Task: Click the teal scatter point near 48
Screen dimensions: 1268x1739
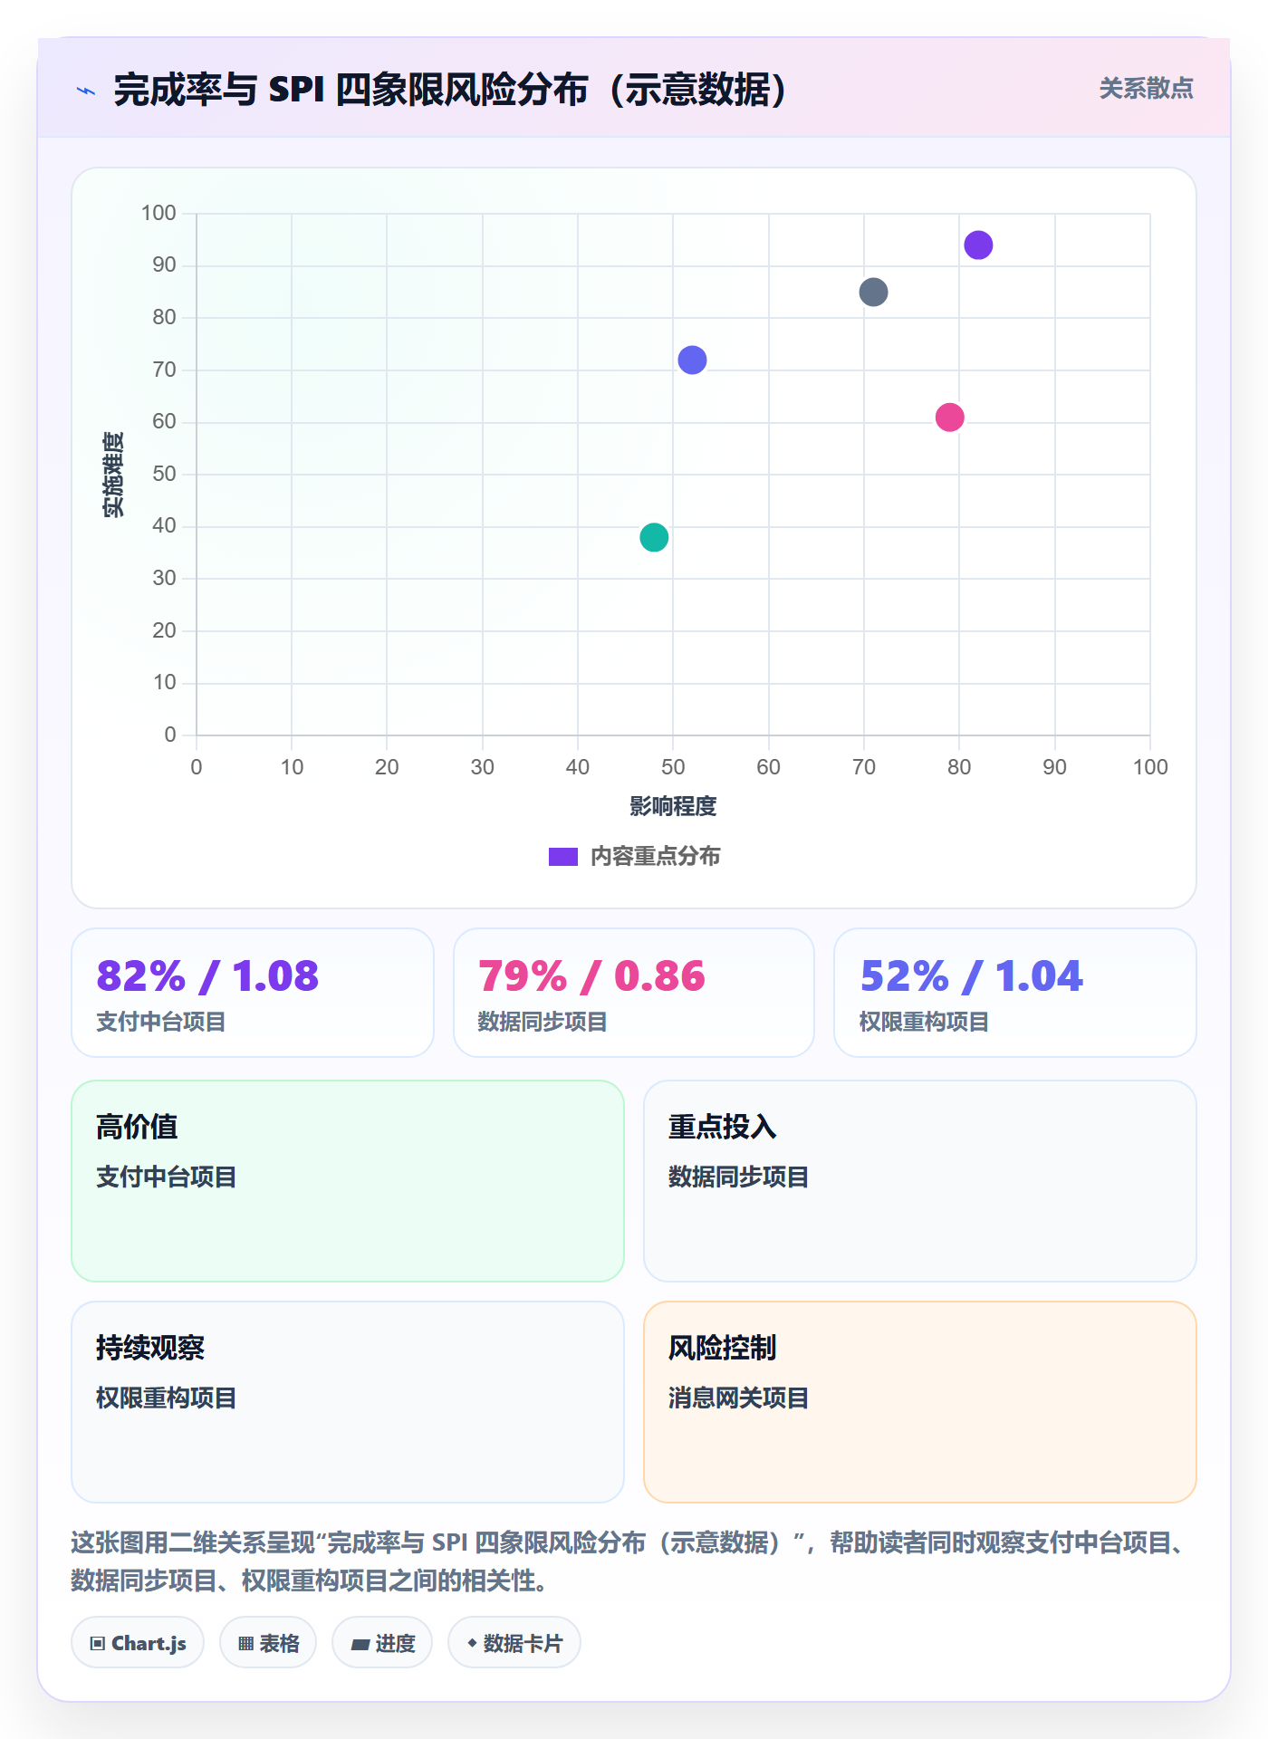Action: tap(654, 538)
